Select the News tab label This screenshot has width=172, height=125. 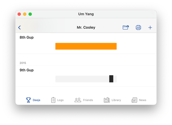coord(142,100)
